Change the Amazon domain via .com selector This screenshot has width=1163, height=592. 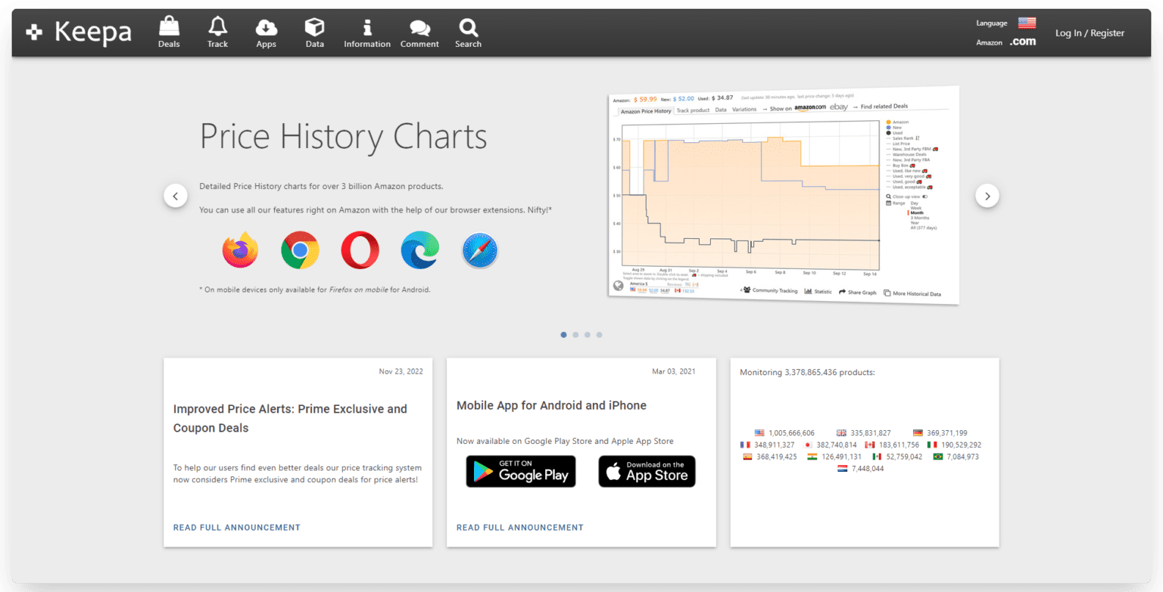point(1023,41)
